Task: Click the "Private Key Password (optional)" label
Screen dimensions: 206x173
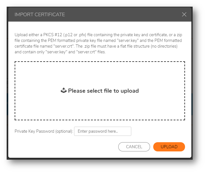Action: (44, 131)
